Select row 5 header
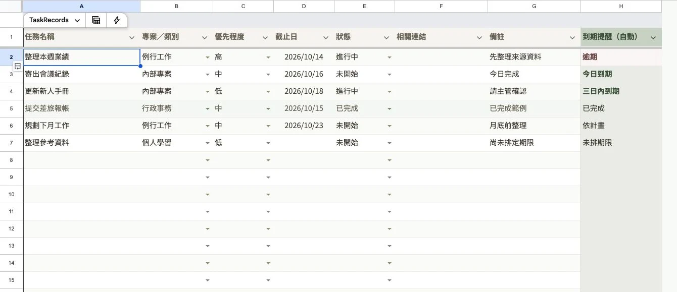Image resolution: width=677 pixels, height=292 pixels. tap(11, 108)
